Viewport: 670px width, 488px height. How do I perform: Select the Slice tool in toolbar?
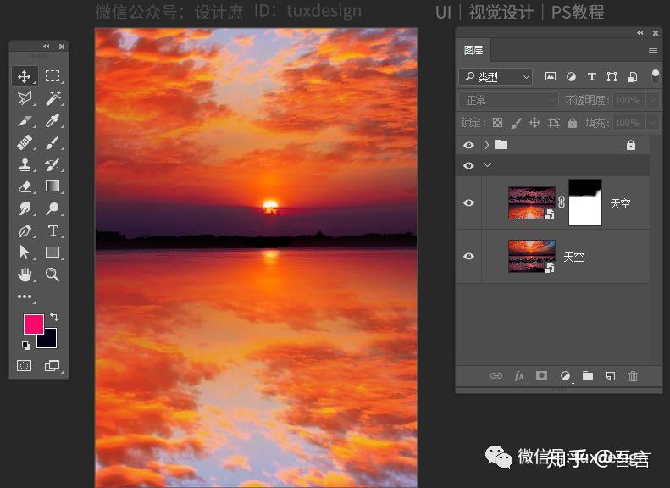[25, 121]
